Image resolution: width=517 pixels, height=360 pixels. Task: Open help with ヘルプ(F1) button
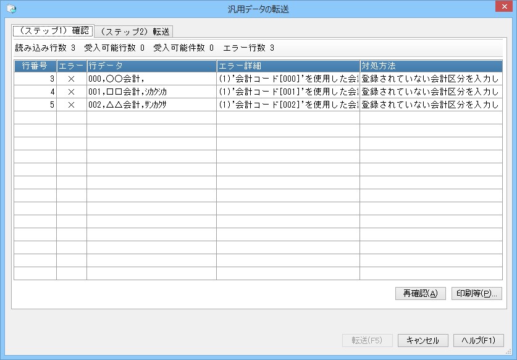[x=479, y=340]
